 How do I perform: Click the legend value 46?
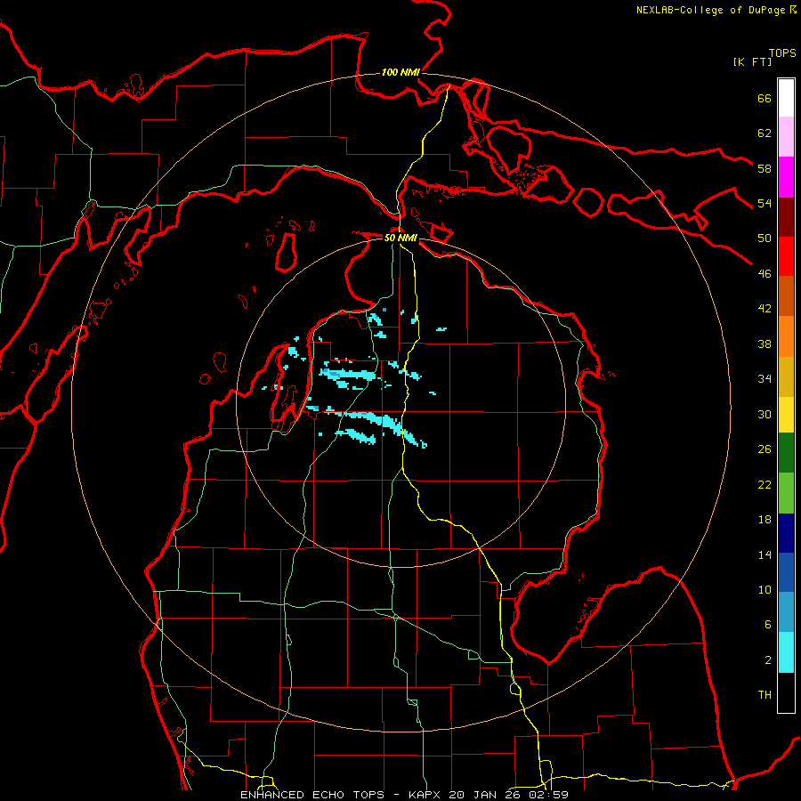(x=765, y=273)
